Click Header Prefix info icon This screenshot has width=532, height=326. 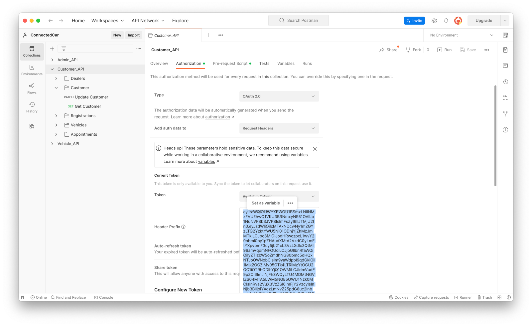tap(183, 227)
